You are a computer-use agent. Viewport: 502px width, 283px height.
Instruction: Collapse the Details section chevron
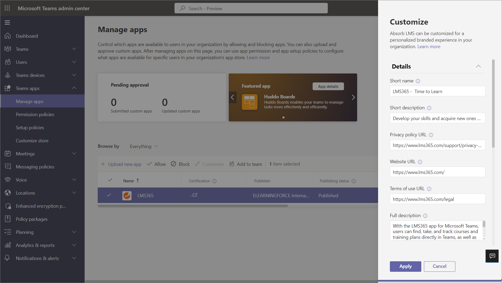[478, 66]
